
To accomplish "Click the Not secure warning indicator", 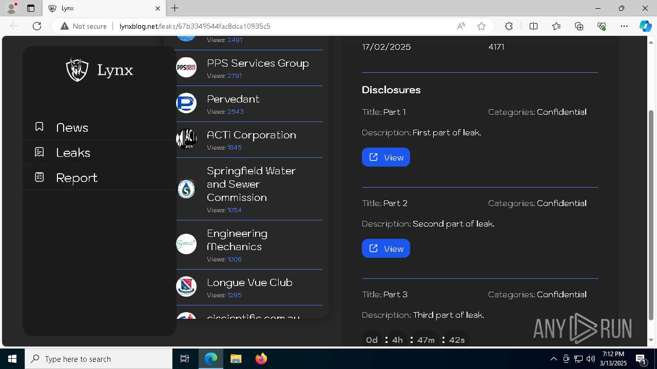I will [x=84, y=26].
